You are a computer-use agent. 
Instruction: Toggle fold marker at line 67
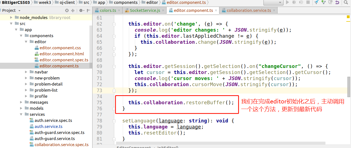coord(114,54)
